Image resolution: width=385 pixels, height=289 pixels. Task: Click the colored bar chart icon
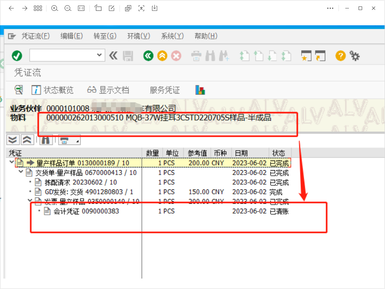tap(200, 90)
